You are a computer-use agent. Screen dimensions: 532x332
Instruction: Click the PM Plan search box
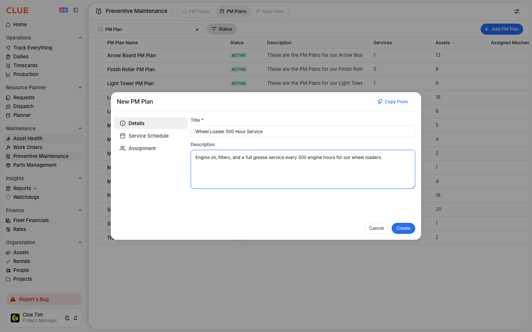pos(149,29)
